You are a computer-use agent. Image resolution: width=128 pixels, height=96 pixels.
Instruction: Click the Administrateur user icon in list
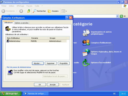[x=8, y=41]
